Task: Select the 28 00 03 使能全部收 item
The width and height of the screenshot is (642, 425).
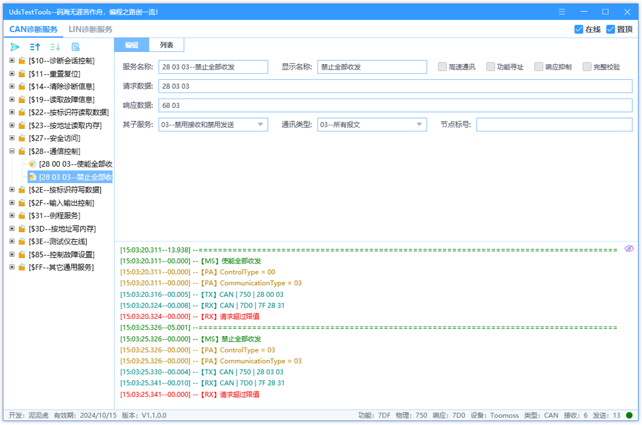Action: [76, 164]
